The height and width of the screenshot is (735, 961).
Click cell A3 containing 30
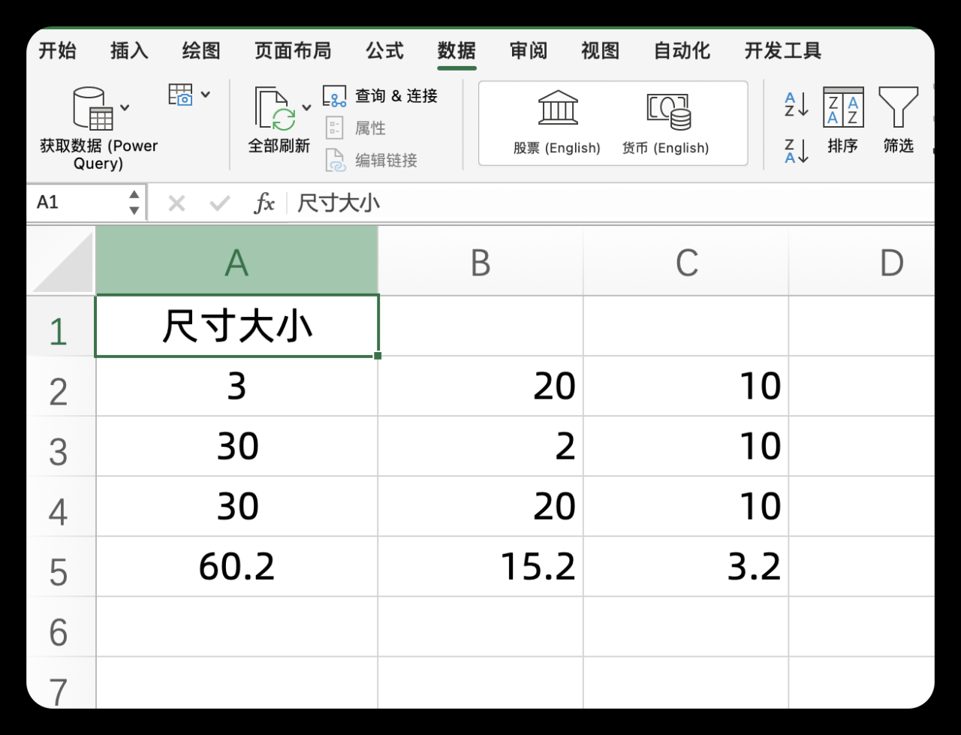click(x=236, y=447)
